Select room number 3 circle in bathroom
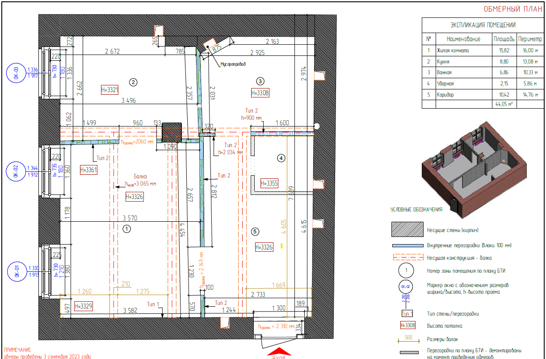 click(260, 81)
